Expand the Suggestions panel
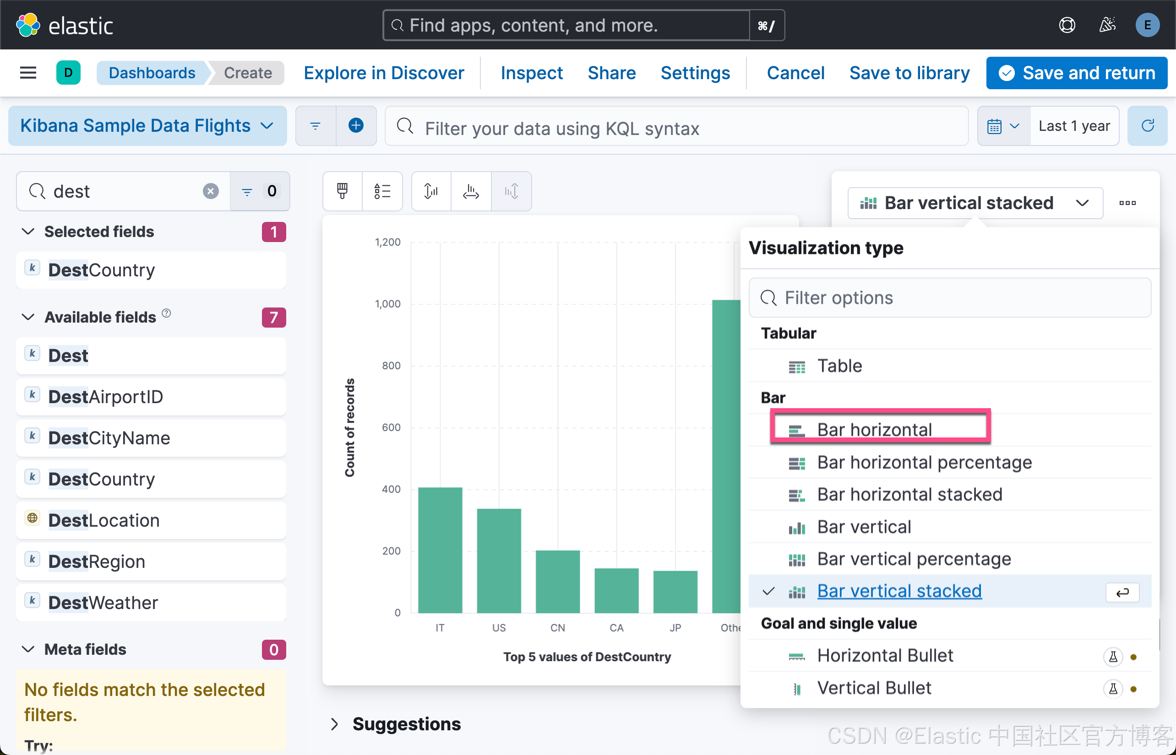The width and height of the screenshot is (1176, 755). click(335, 723)
